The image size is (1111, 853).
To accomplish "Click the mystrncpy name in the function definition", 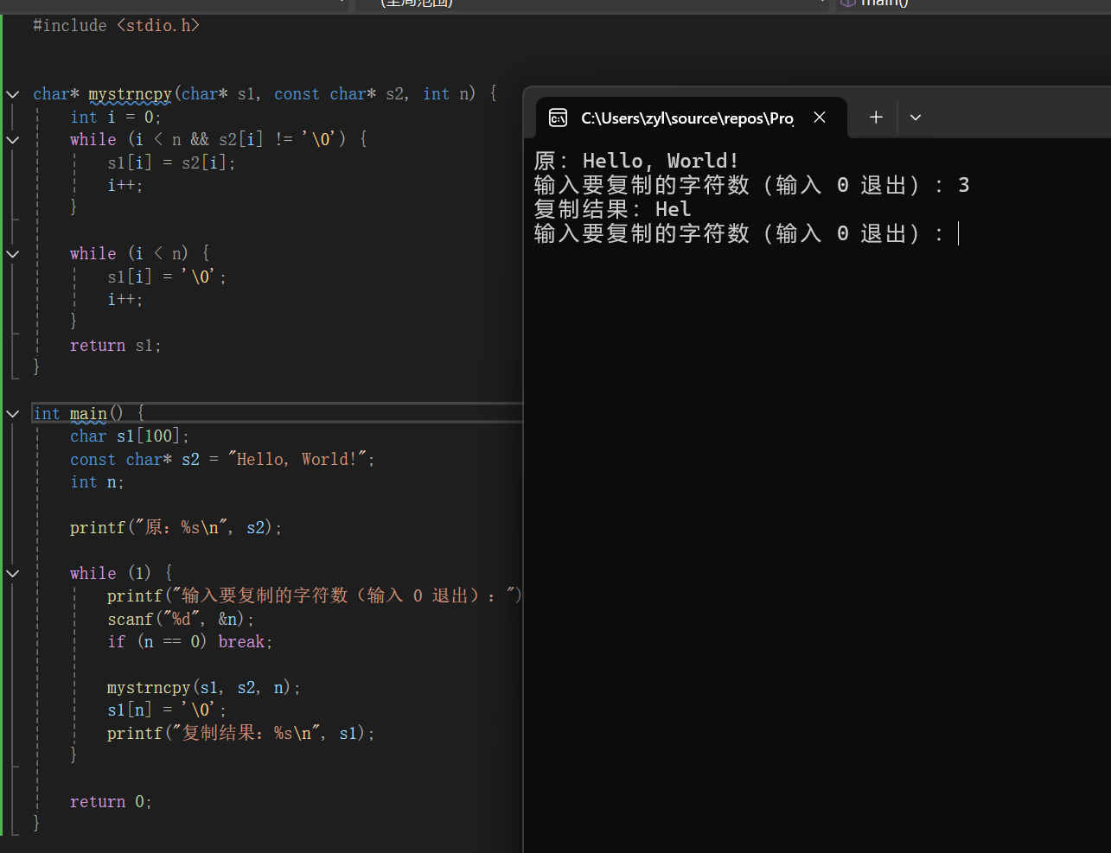I will [x=130, y=94].
